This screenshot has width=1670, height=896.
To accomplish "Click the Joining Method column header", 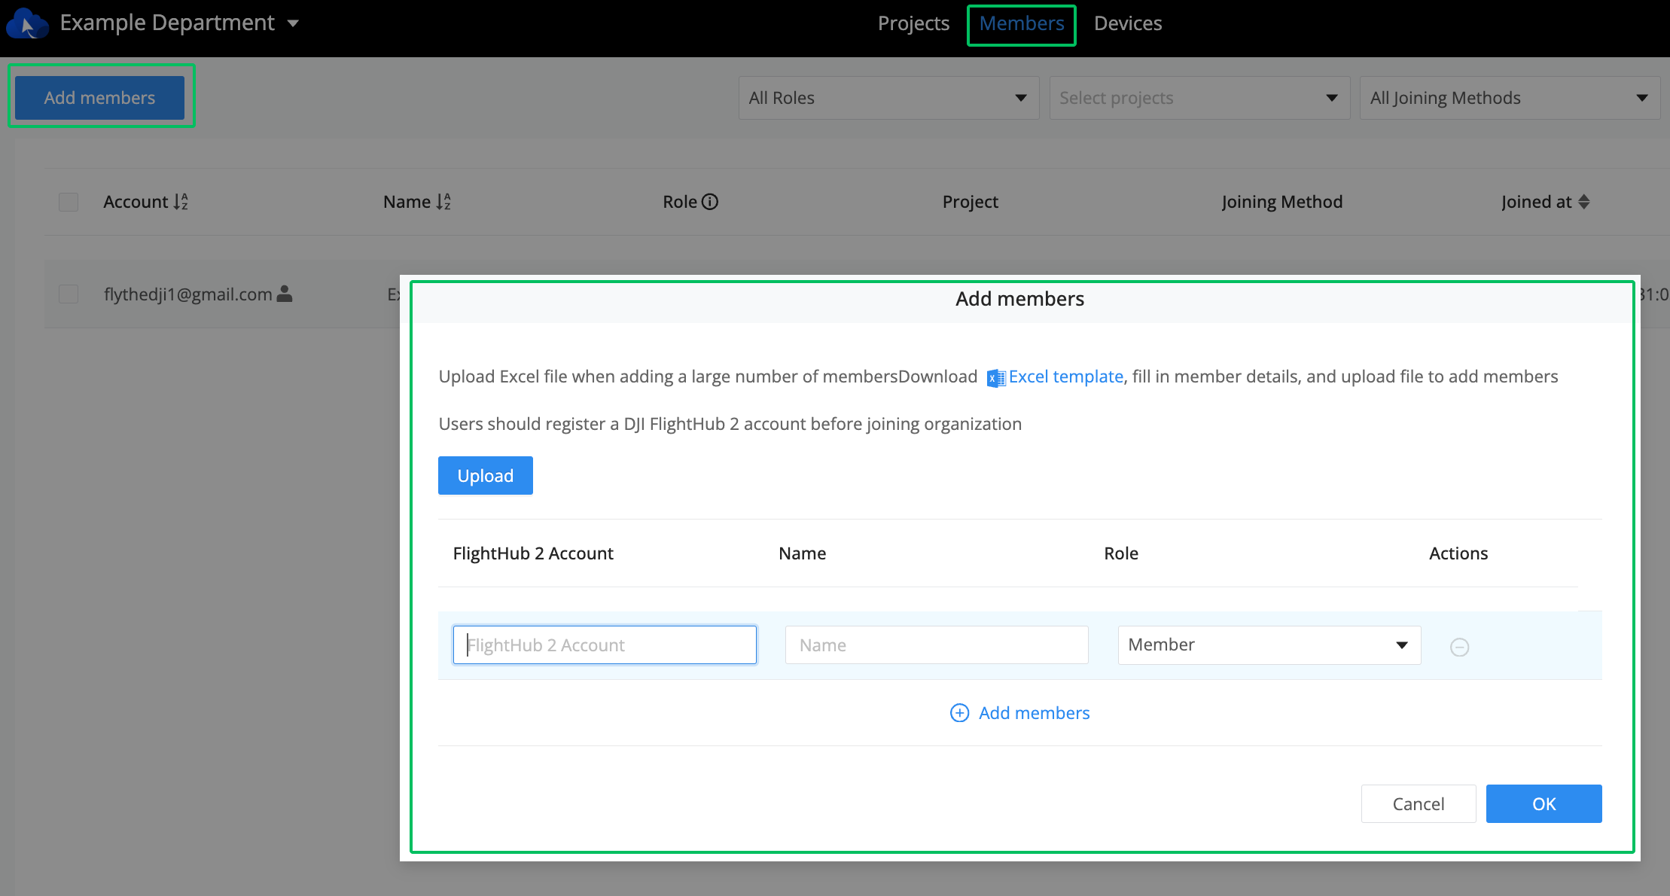I will point(1281,202).
